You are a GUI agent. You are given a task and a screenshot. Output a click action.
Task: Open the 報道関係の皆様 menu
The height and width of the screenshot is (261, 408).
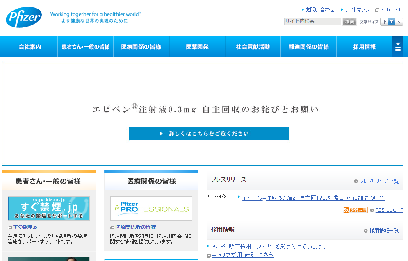(309, 47)
